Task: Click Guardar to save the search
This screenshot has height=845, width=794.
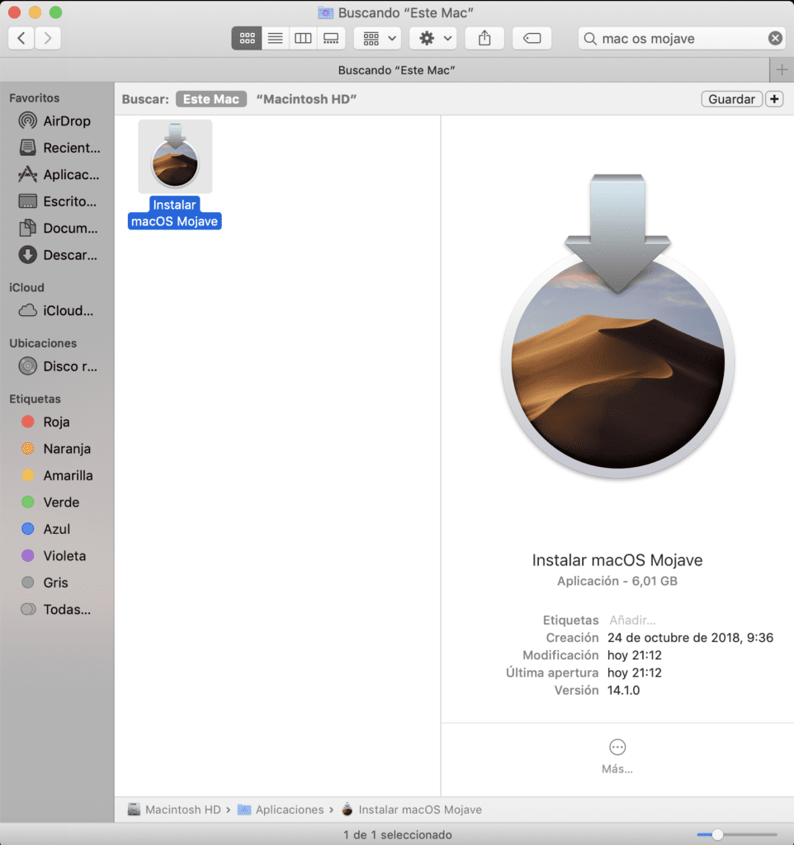Action: [731, 98]
